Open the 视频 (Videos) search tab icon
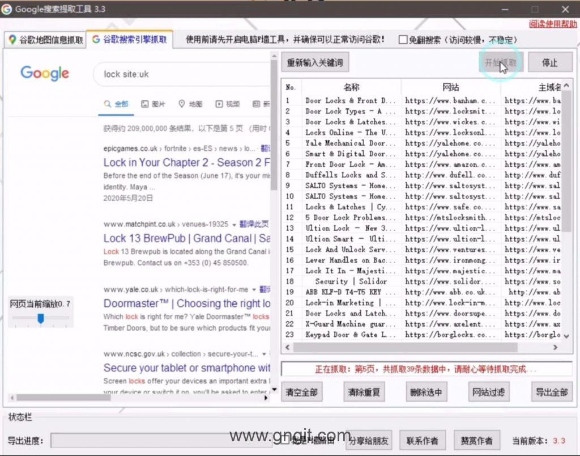 pos(219,104)
